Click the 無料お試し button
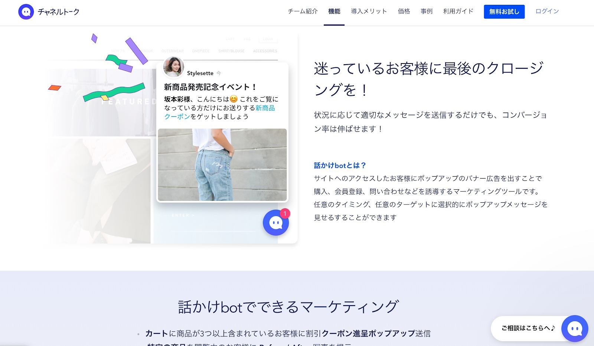 pos(504,12)
